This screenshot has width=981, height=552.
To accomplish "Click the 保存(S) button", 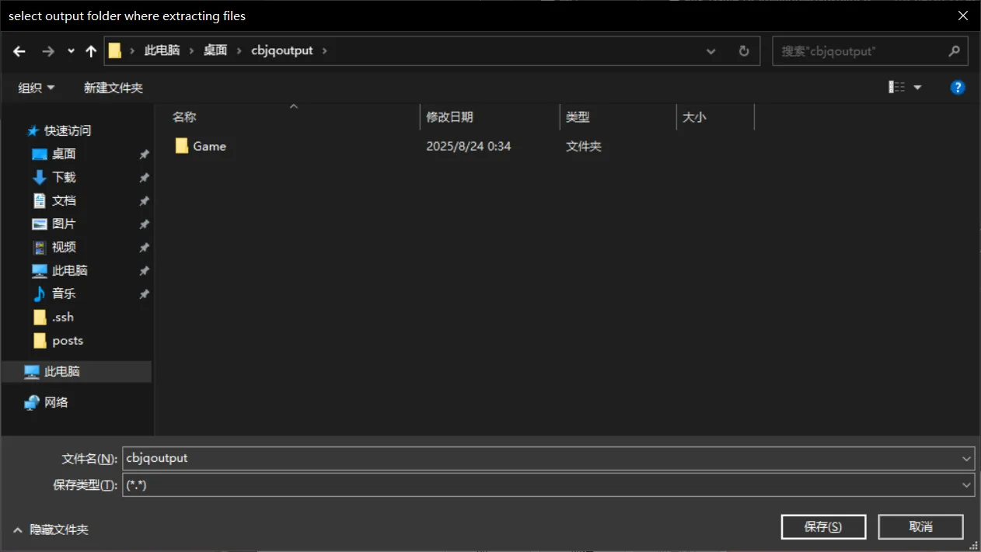I will pyautogui.click(x=822, y=526).
